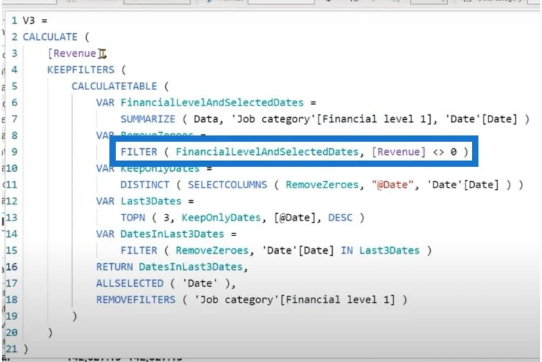Select FinancialLevelAndSelectedDates inside FILTER on line 9
Viewport: 542px width, 362px height.
click(x=267, y=152)
